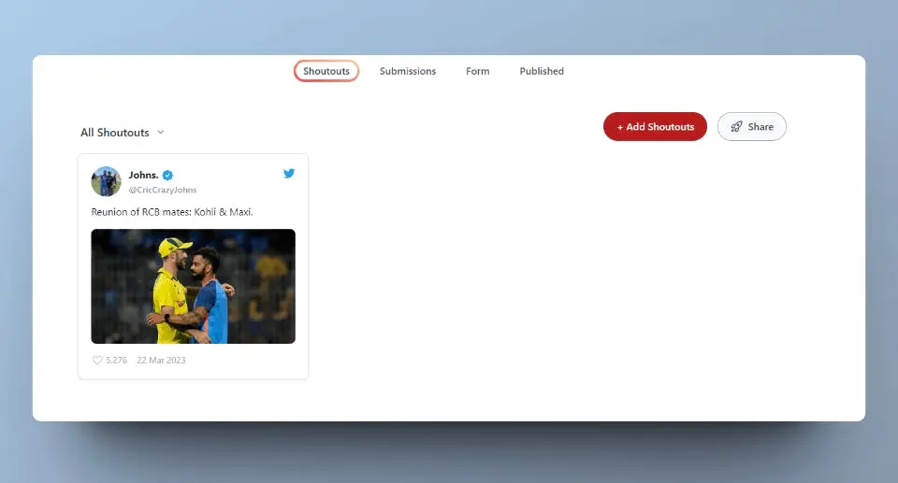Click the 22 Mar 2023 date
The height and width of the screenshot is (483, 898).
pos(161,360)
